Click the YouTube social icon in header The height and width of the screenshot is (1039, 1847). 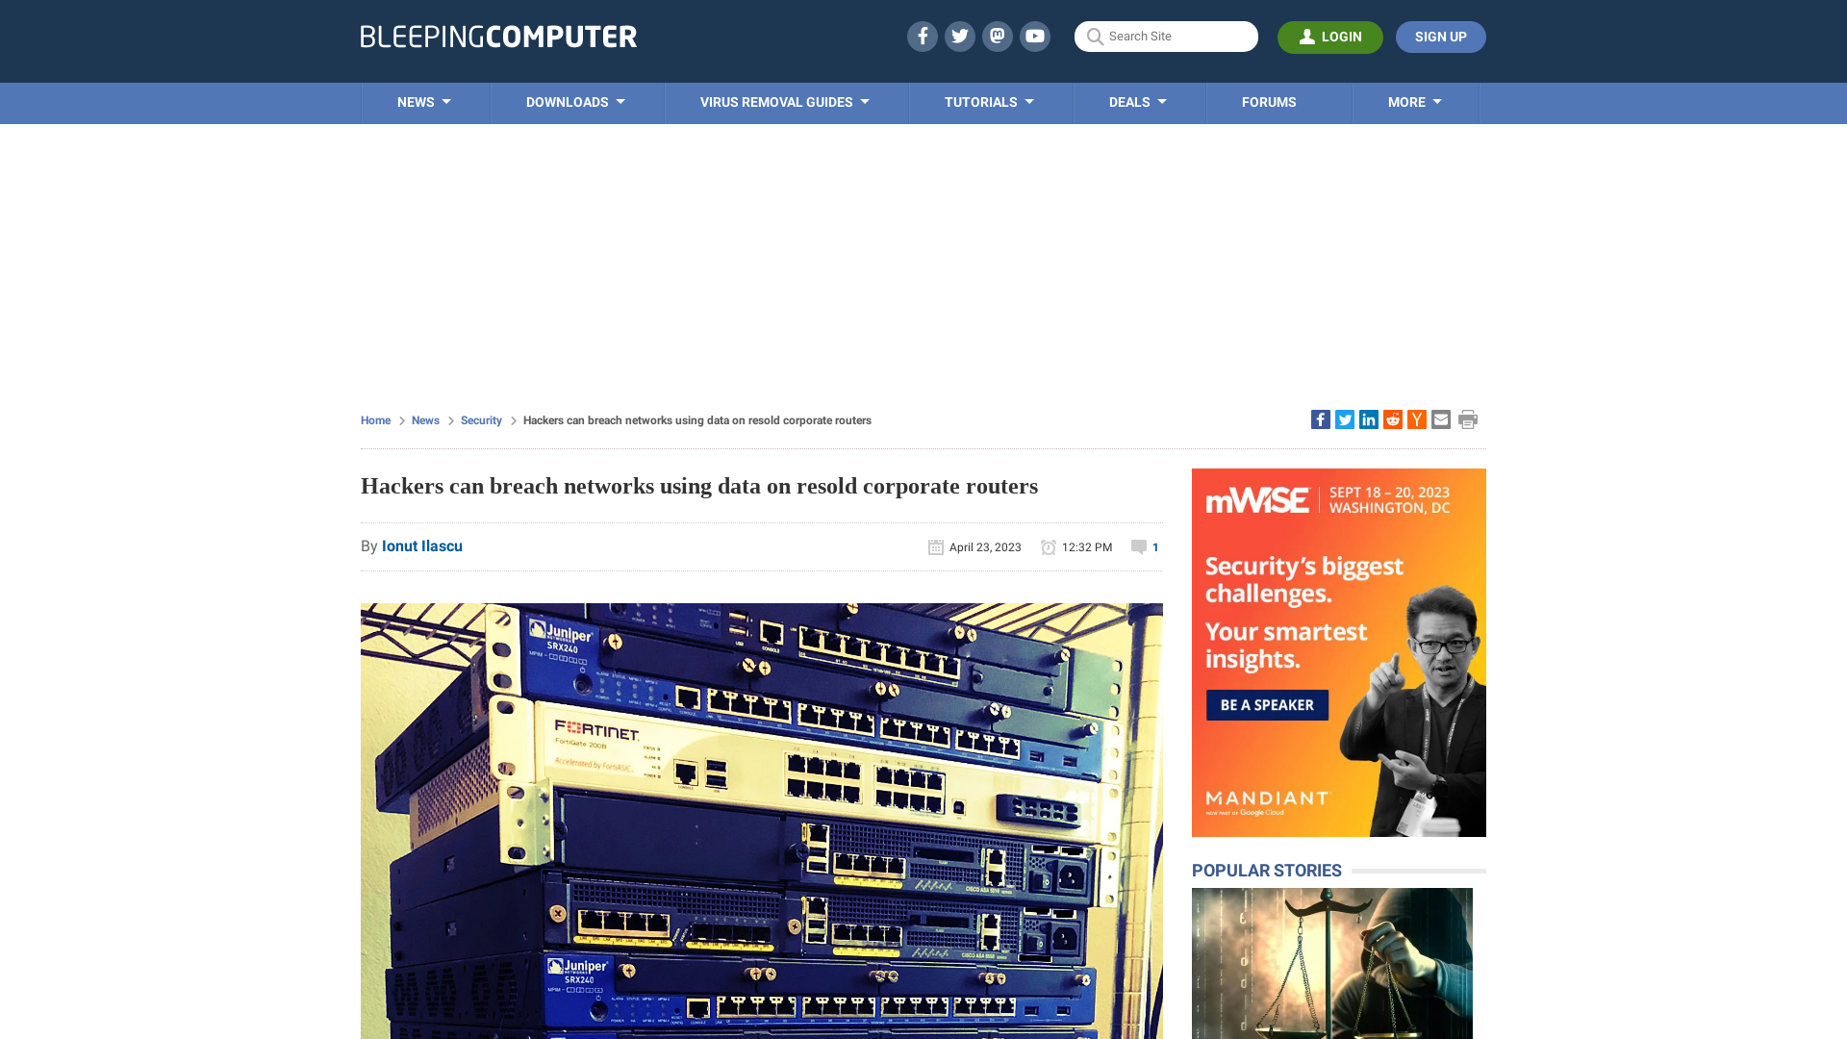coord(1035,36)
